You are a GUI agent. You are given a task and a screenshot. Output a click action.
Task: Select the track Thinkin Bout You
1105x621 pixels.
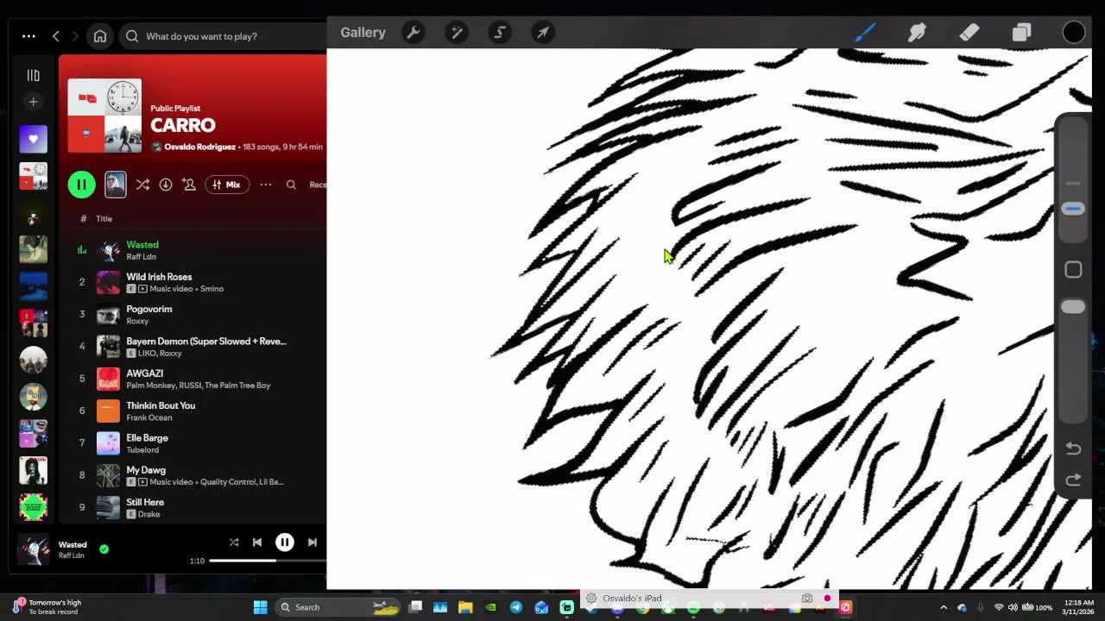161,405
